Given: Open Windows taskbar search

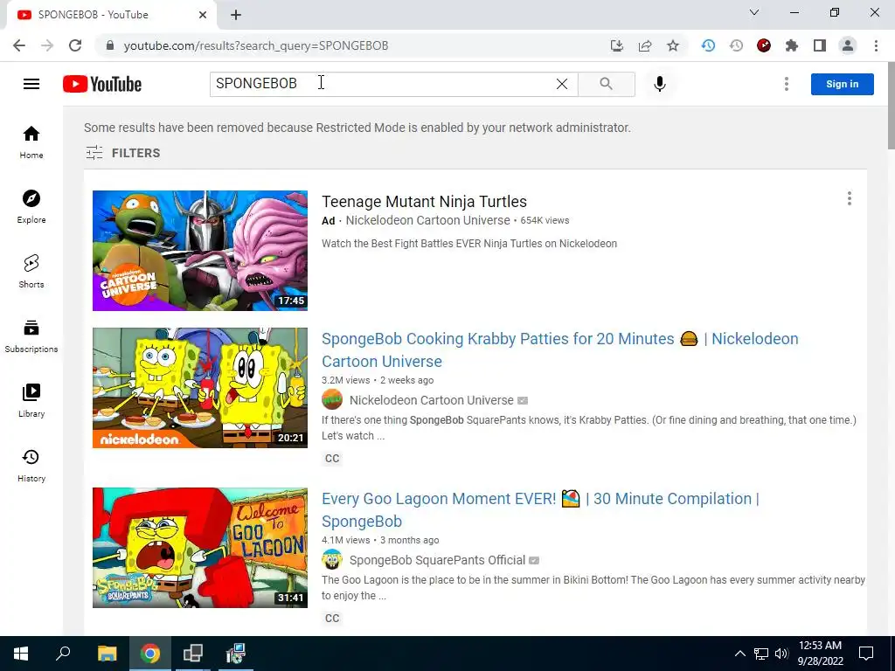Looking at the screenshot, I should click(63, 654).
